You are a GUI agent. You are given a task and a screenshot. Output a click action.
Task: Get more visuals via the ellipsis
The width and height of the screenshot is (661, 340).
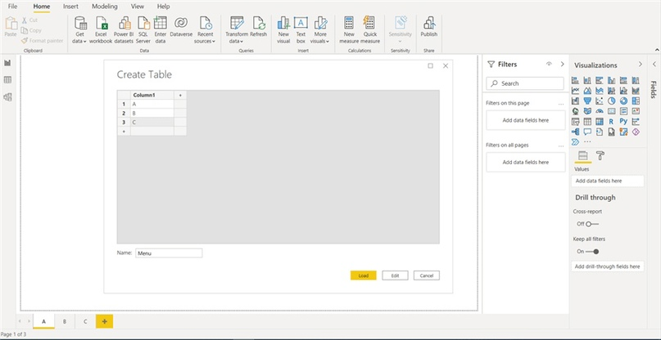[587, 142]
